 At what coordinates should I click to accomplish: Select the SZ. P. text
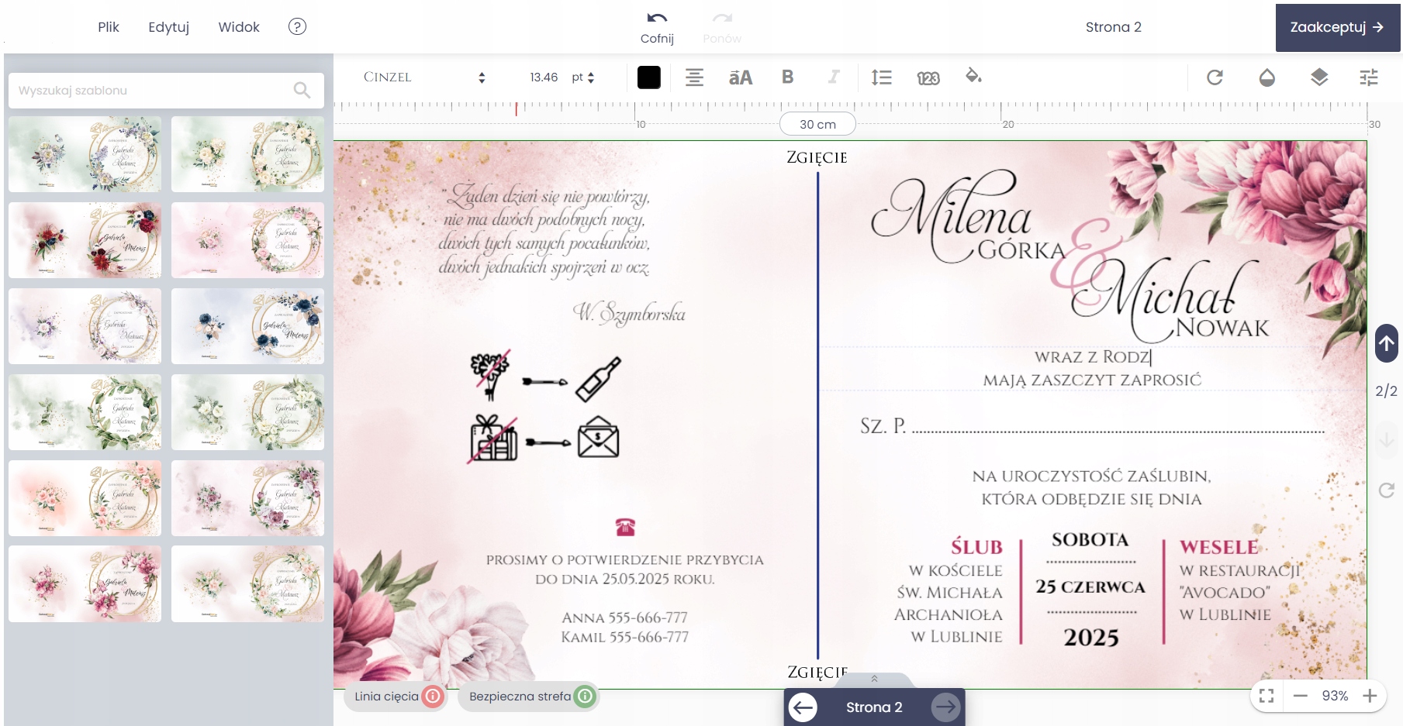click(883, 425)
